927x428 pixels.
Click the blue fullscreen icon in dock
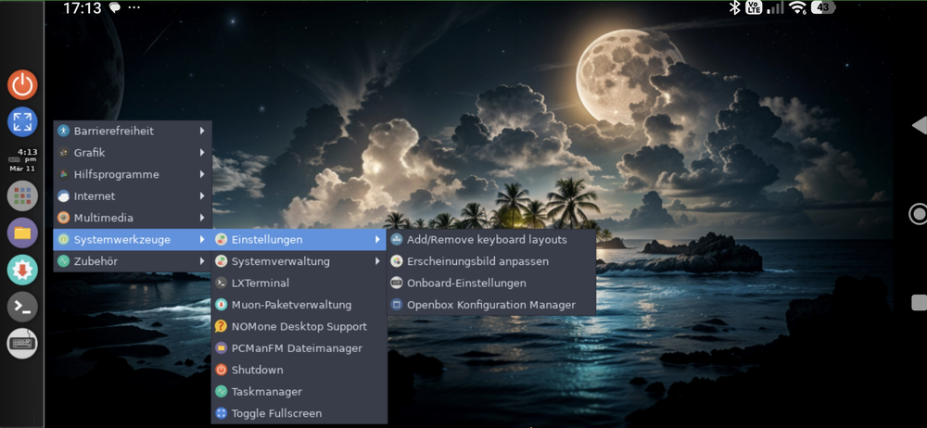click(22, 121)
